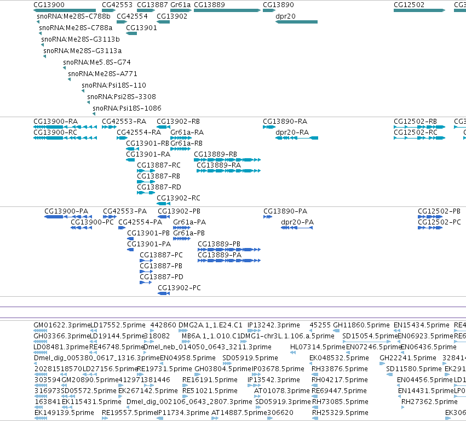Select transcript CG12502-RB
The height and width of the screenshot is (421, 466).
[x=419, y=127]
